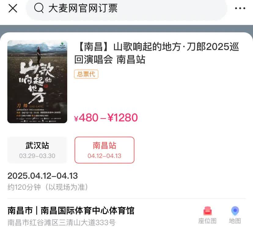Open the three-dot more options menu
The height and width of the screenshot is (233, 253).
tap(240, 8)
